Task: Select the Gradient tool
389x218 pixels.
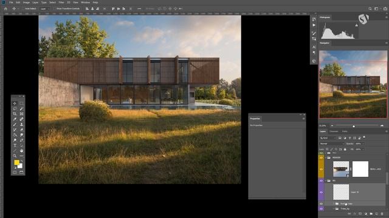Action: point(15,135)
